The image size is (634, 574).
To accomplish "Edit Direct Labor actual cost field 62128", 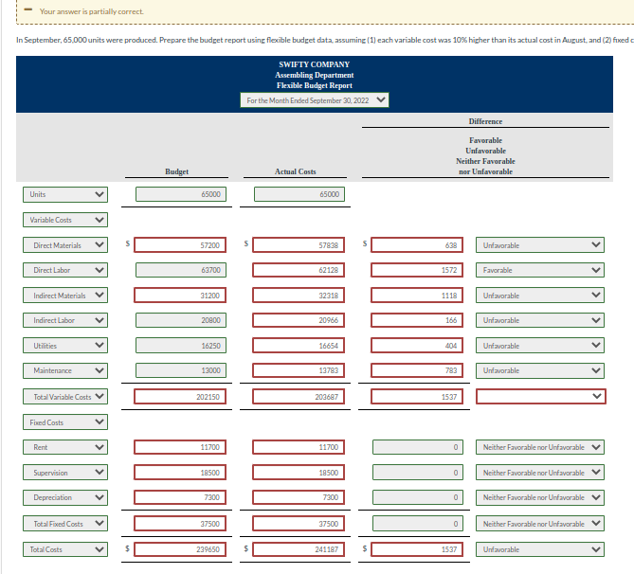I will coord(299,270).
